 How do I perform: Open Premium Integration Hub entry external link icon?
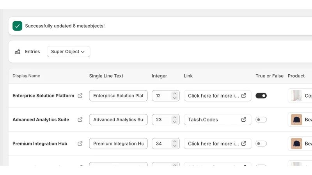point(80,143)
